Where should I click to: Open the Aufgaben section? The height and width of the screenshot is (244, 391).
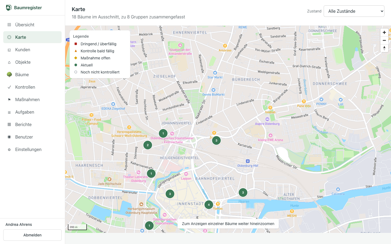click(32, 112)
